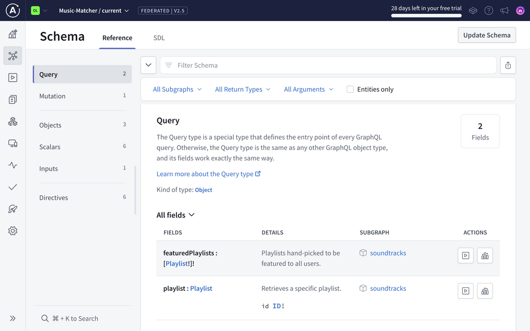Switch to the SDL tab
Image resolution: width=530 pixels, height=331 pixels.
[159, 38]
